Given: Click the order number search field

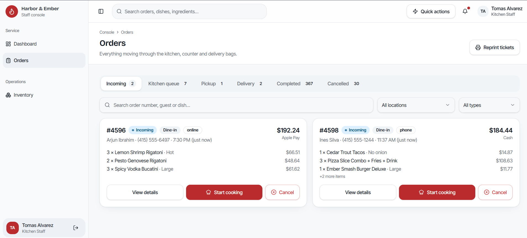Looking at the screenshot, I should (x=236, y=105).
